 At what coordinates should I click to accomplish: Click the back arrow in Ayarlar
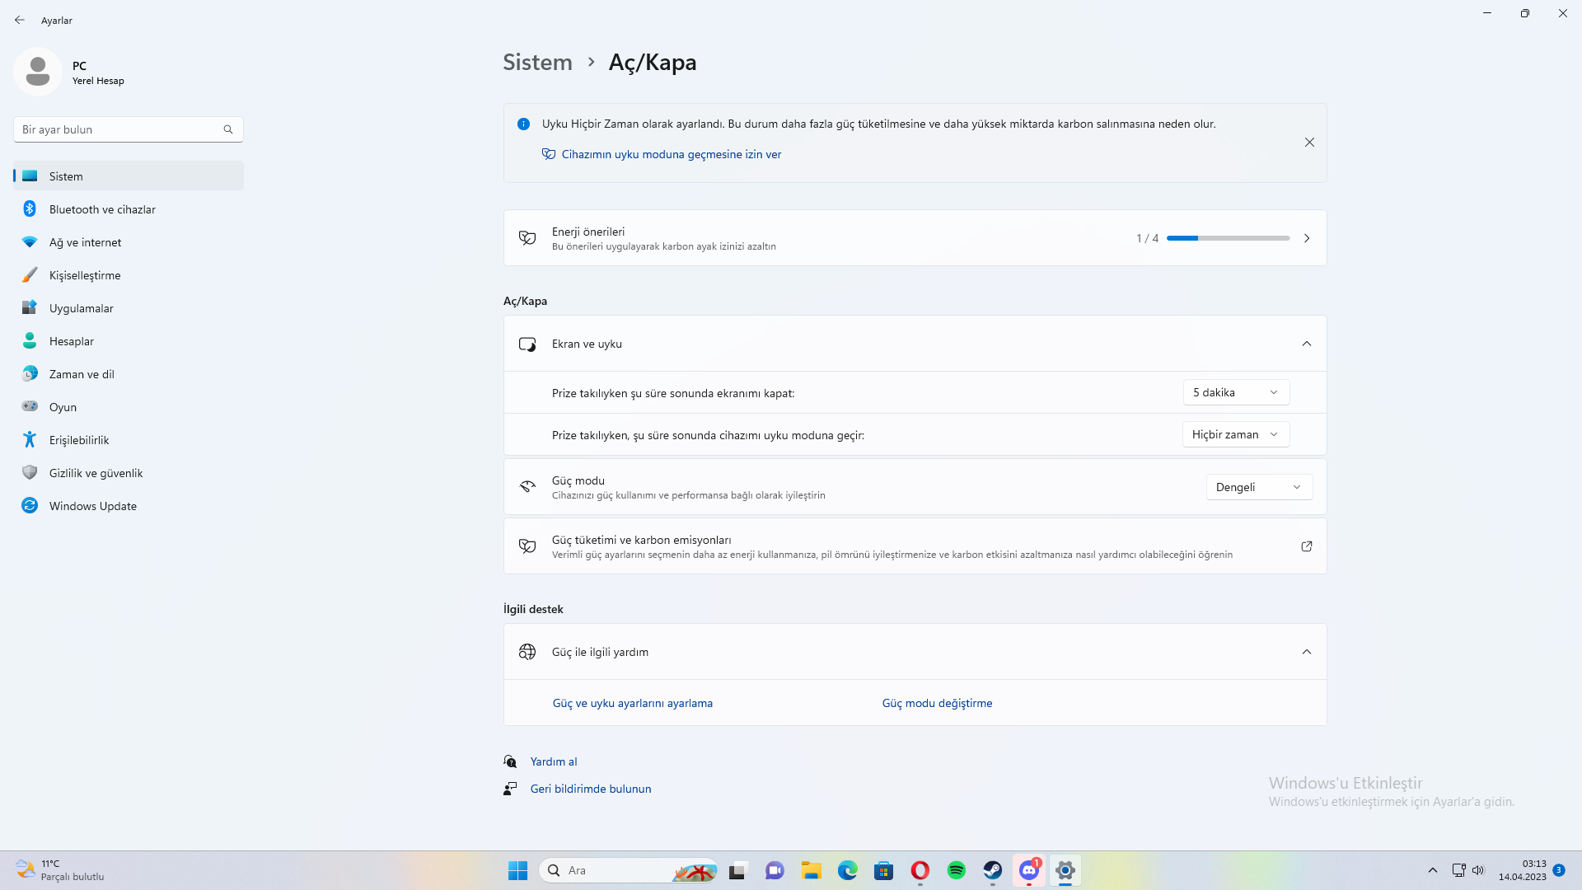tap(20, 20)
